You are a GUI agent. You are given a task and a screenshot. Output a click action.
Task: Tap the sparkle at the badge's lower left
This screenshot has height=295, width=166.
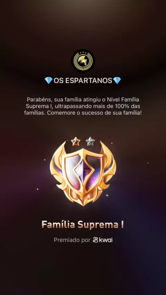click(37, 189)
